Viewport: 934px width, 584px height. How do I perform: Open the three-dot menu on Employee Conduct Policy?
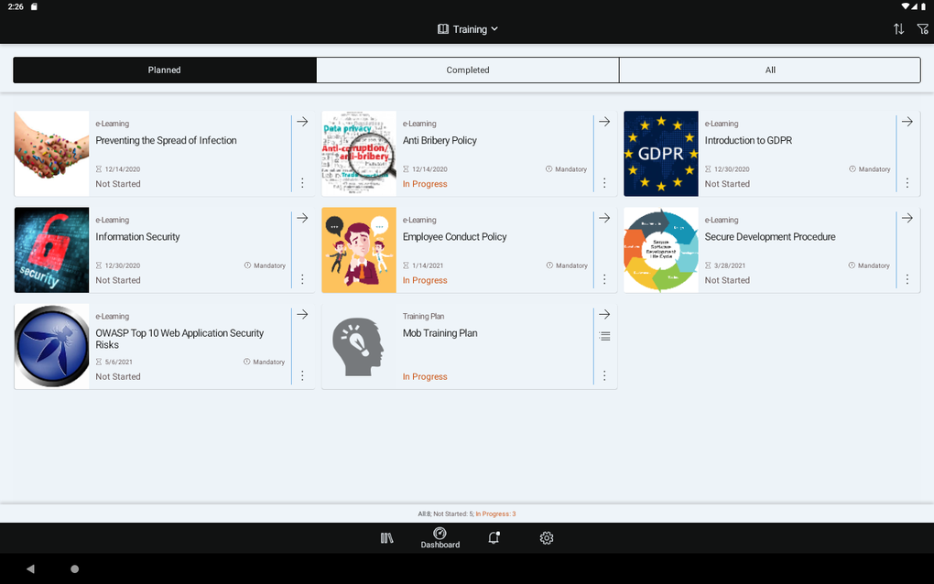(x=604, y=279)
